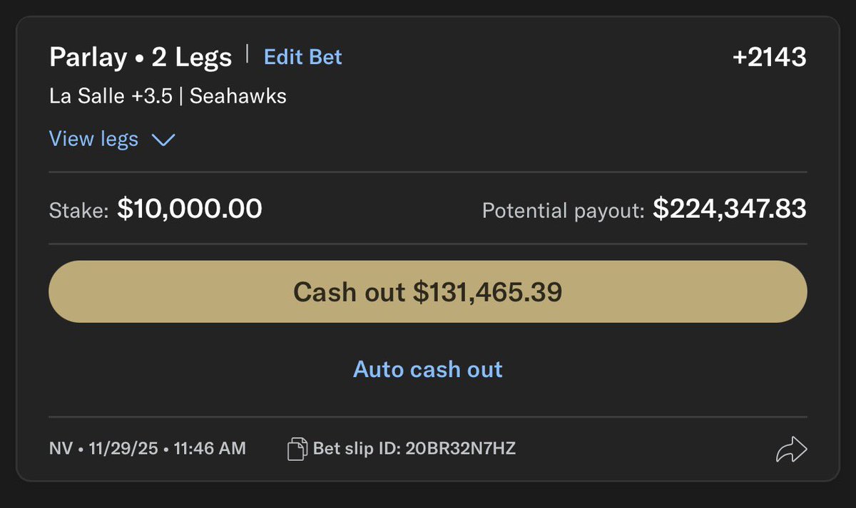Expand the View legs chevron
856x508 pixels.
(x=163, y=140)
